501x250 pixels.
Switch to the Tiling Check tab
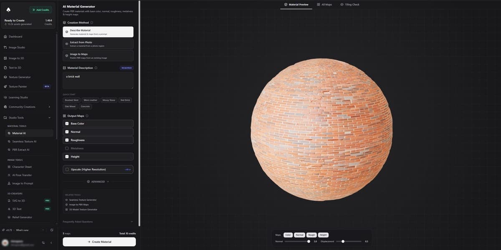[x=350, y=5]
